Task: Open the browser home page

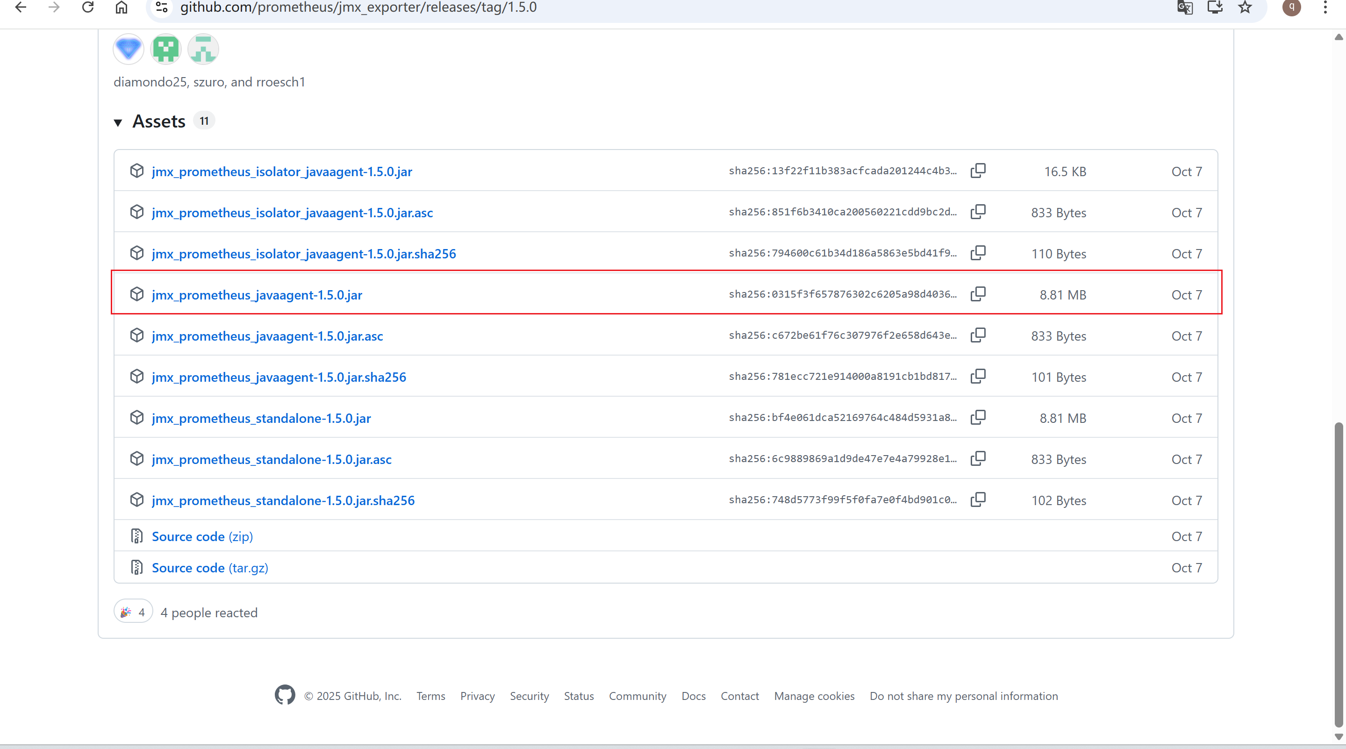Action: point(122,7)
